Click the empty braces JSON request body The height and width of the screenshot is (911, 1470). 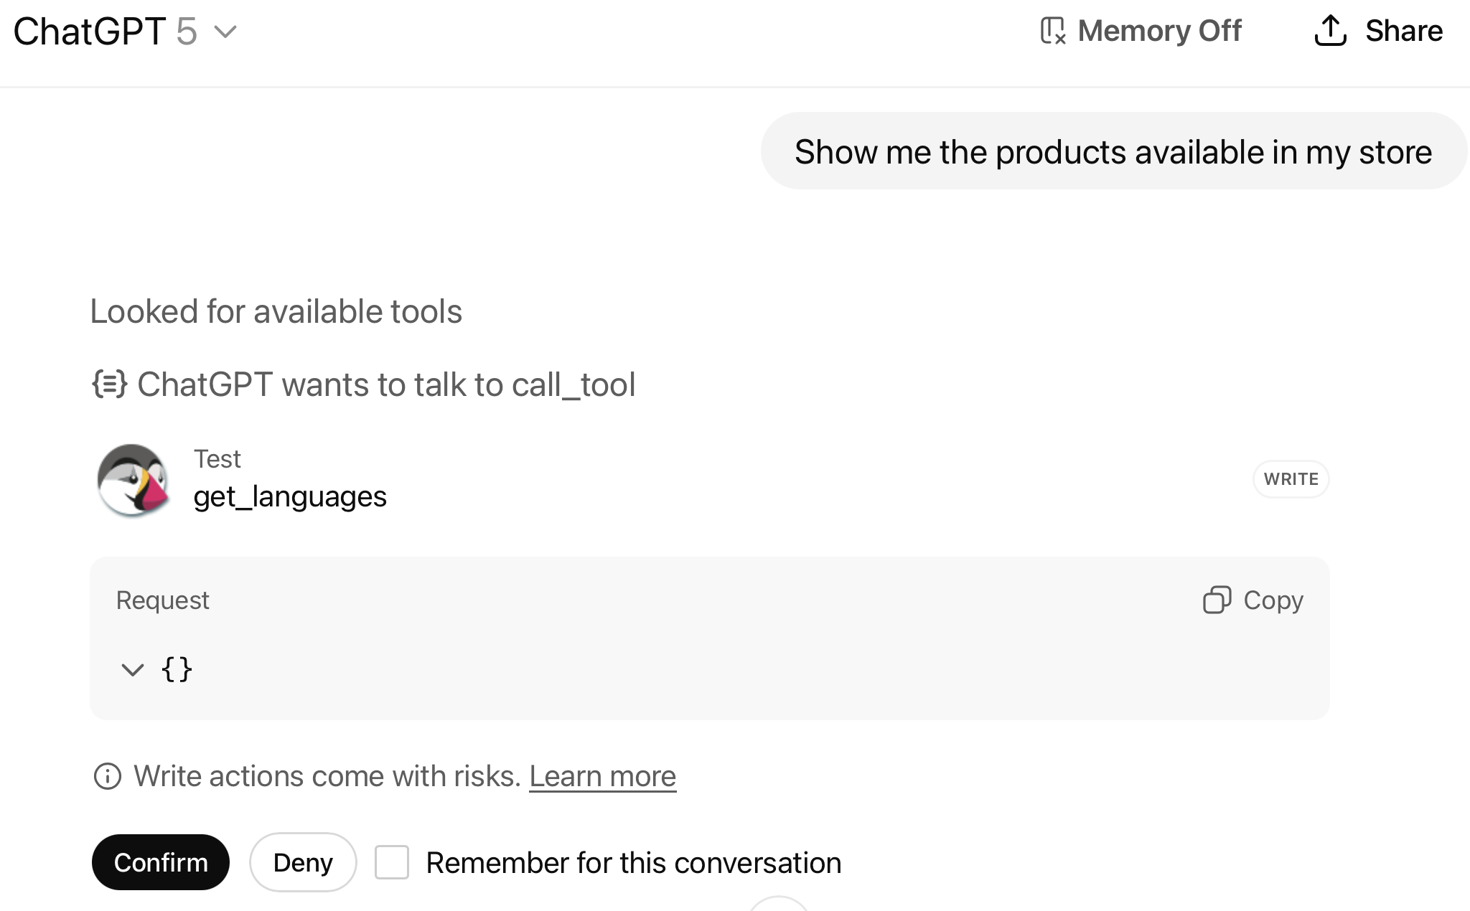pos(177,670)
